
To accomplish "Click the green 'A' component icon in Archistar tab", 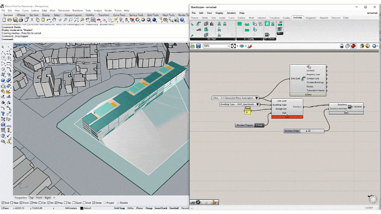I will tap(267, 24).
